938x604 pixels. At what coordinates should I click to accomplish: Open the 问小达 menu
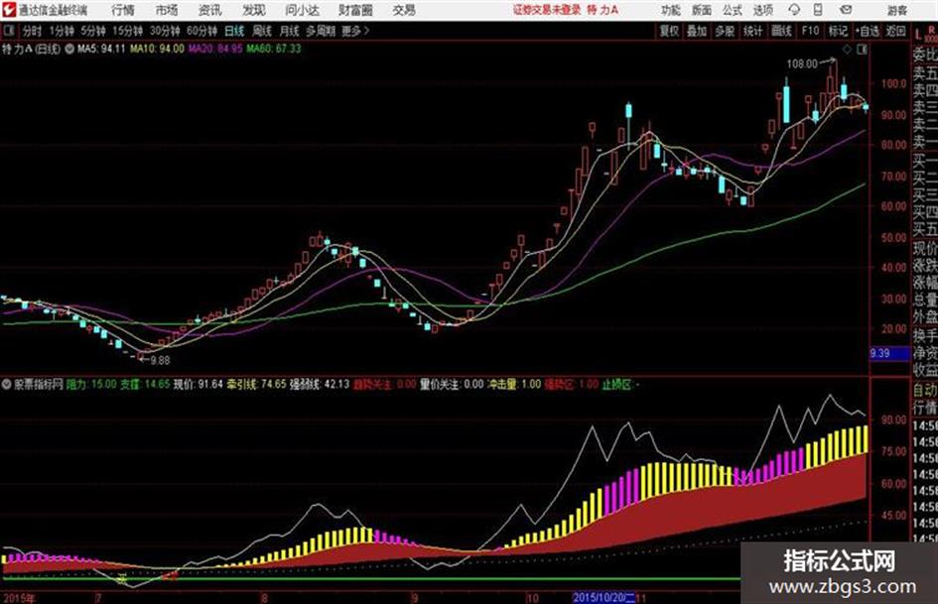pyautogui.click(x=302, y=10)
